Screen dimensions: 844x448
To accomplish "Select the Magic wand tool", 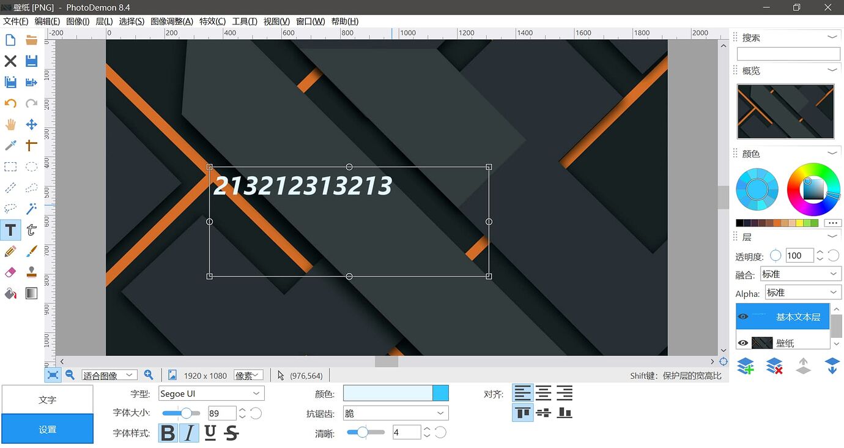I will 32,209.
